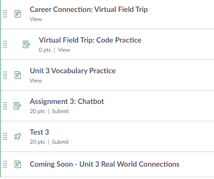Screen dimensions: 214x179
Task: Click drag handle of Virtual Field Trip: Code Practice
Action: coord(5,44)
